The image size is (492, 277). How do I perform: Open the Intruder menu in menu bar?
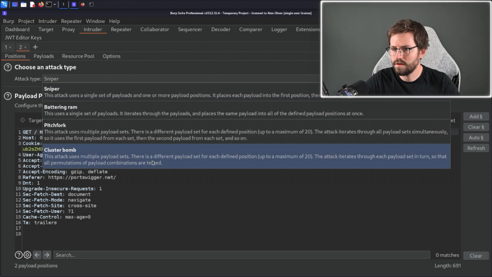click(x=48, y=21)
